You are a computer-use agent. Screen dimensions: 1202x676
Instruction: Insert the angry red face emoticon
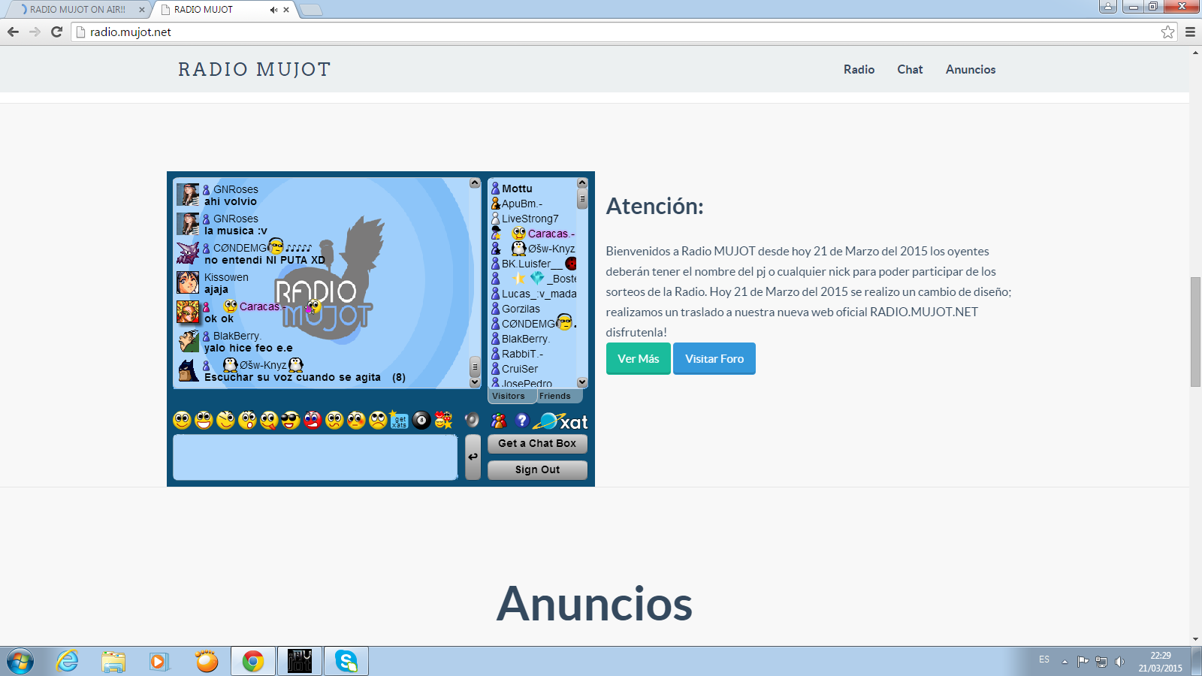click(x=313, y=421)
